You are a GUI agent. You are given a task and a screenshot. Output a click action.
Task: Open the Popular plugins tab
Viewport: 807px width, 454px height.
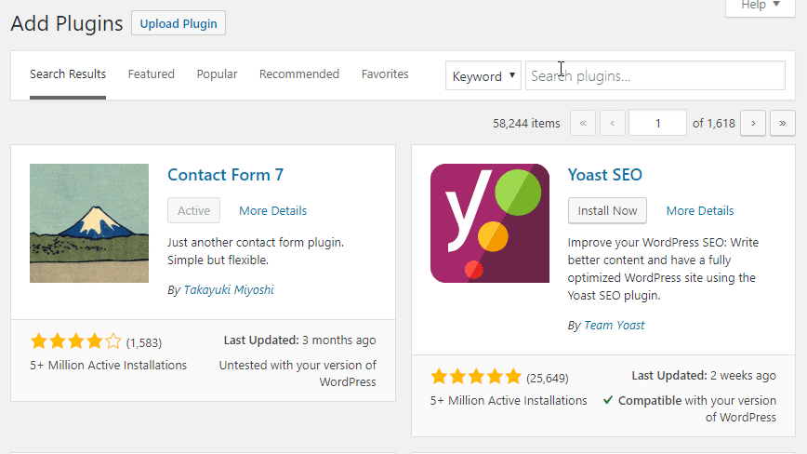217,74
